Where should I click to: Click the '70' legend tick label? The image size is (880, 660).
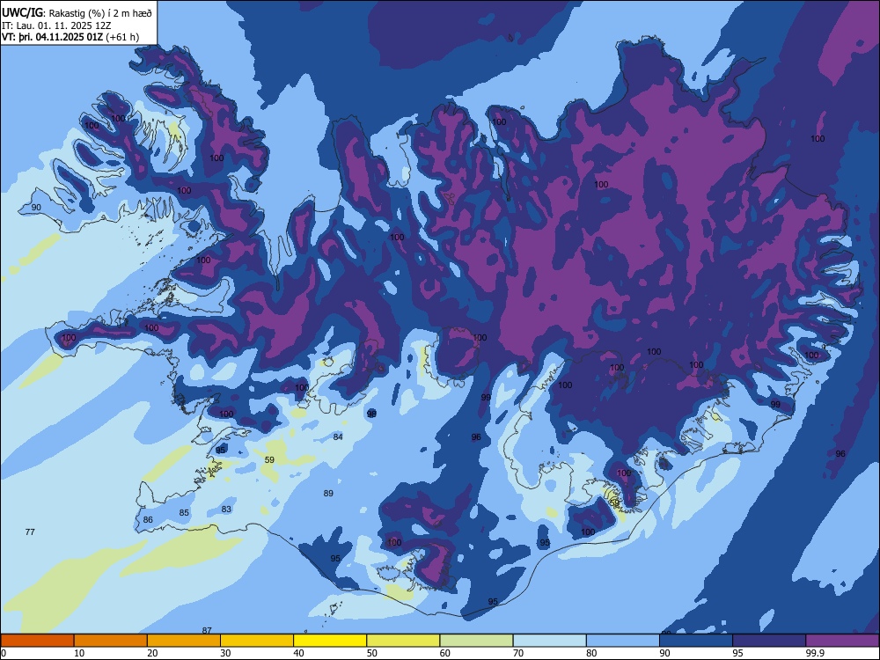(518, 653)
